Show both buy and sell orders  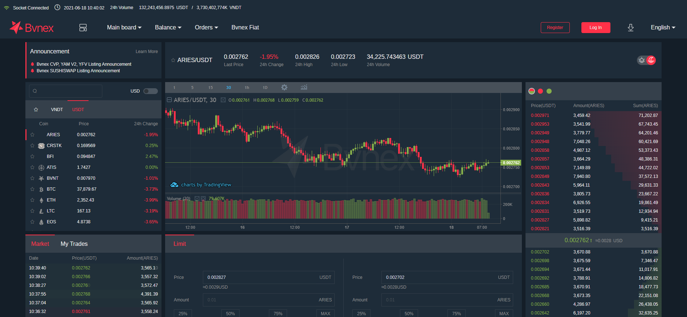(532, 91)
